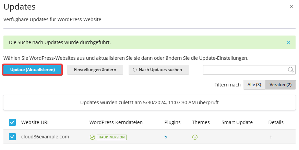Click the Update (Aktualisieren) button
This screenshot has width=299, height=150.
(x=33, y=70)
